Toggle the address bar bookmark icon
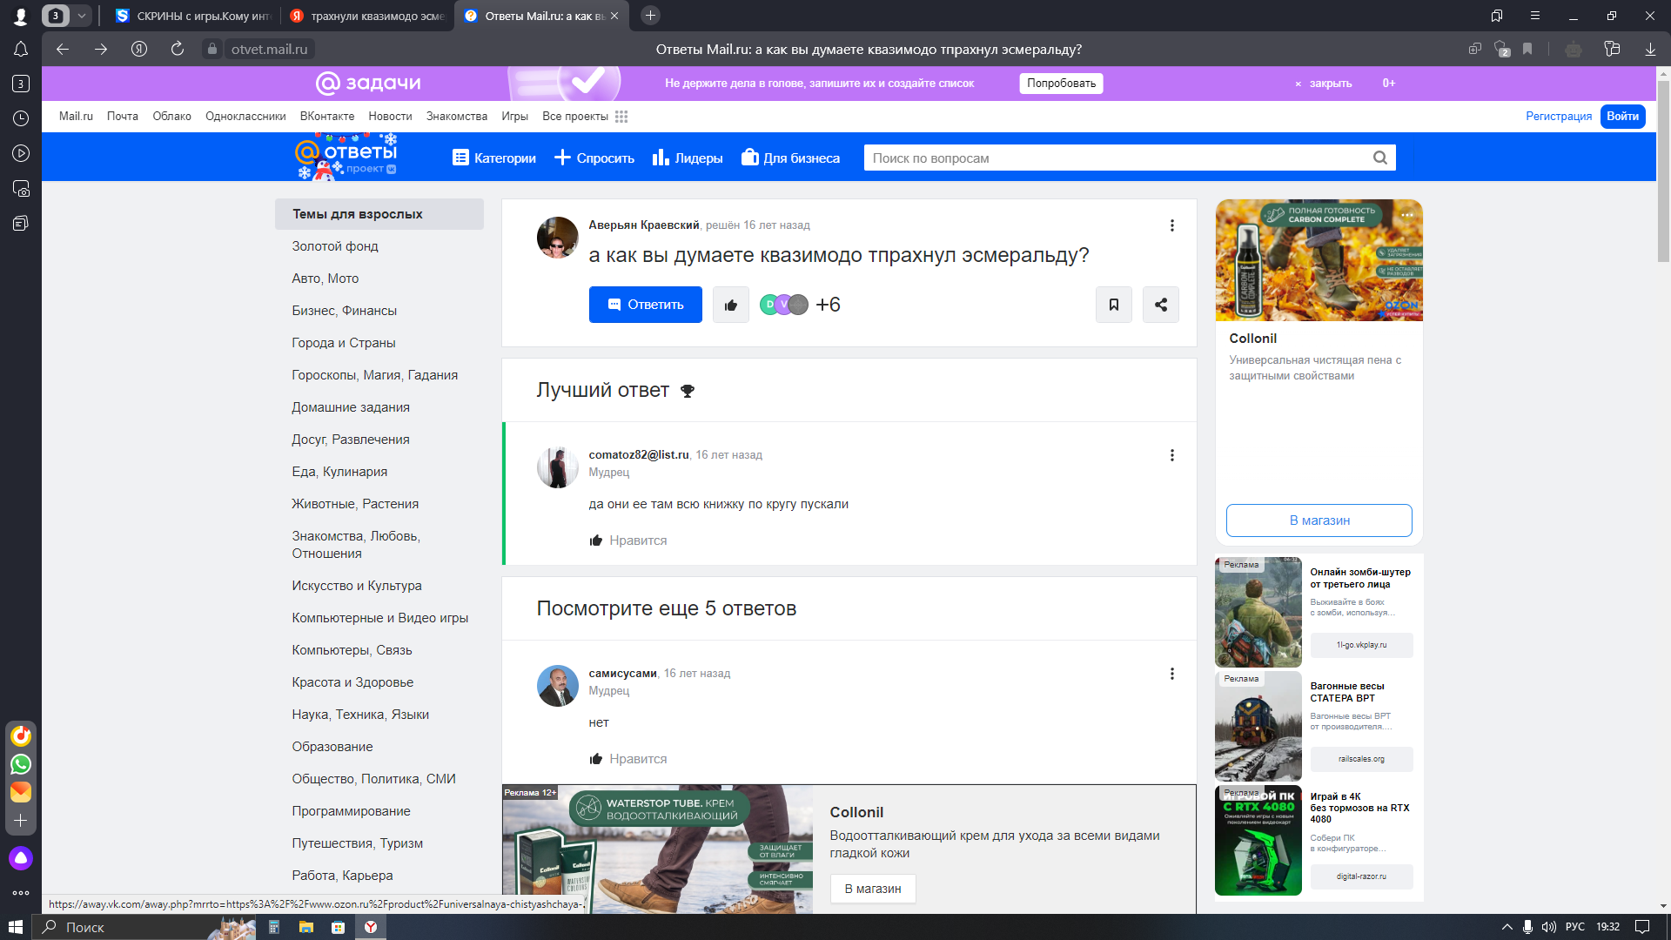1671x940 pixels. tap(1527, 49)
